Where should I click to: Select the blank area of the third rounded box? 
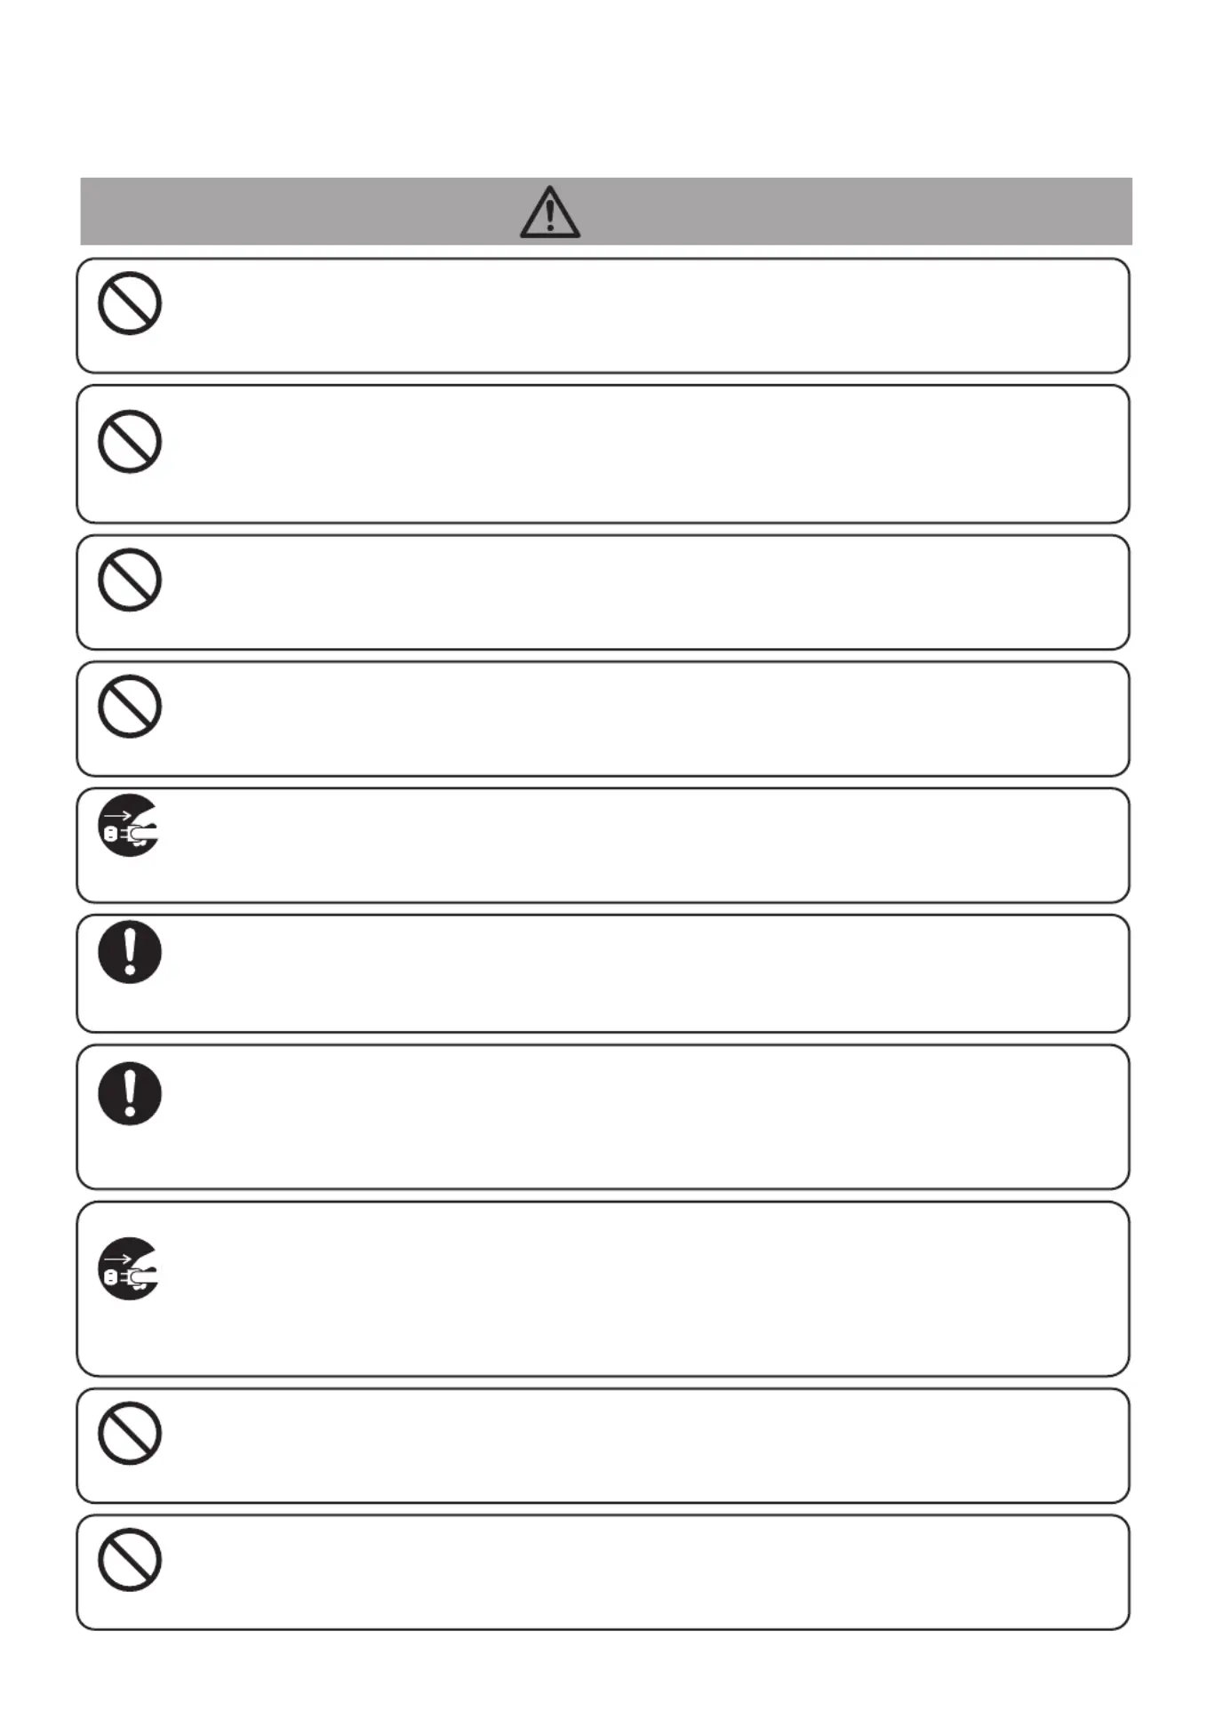[x=640, y=592]
